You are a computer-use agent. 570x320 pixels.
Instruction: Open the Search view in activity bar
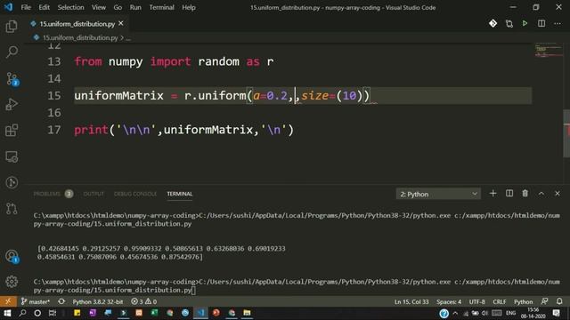12,52
